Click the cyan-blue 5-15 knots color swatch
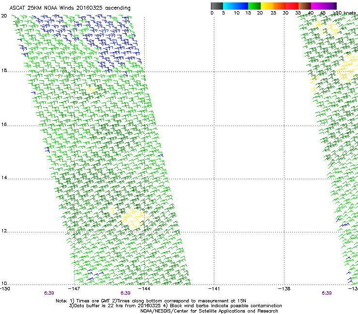The width and height of the screenshot is (358, 314). coord(236,6)
